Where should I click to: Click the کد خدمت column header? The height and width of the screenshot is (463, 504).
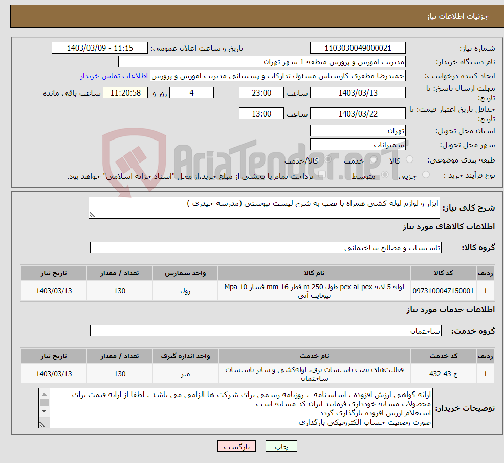point(443,356)
